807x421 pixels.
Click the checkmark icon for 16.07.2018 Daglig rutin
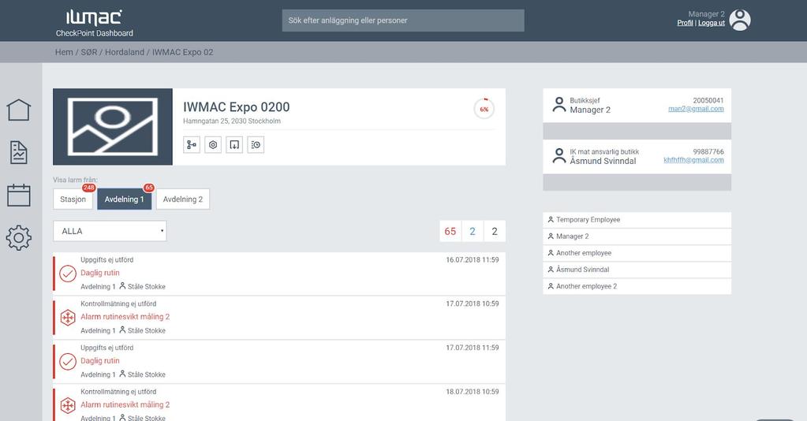pyautogui.click(x=68, y=274)
